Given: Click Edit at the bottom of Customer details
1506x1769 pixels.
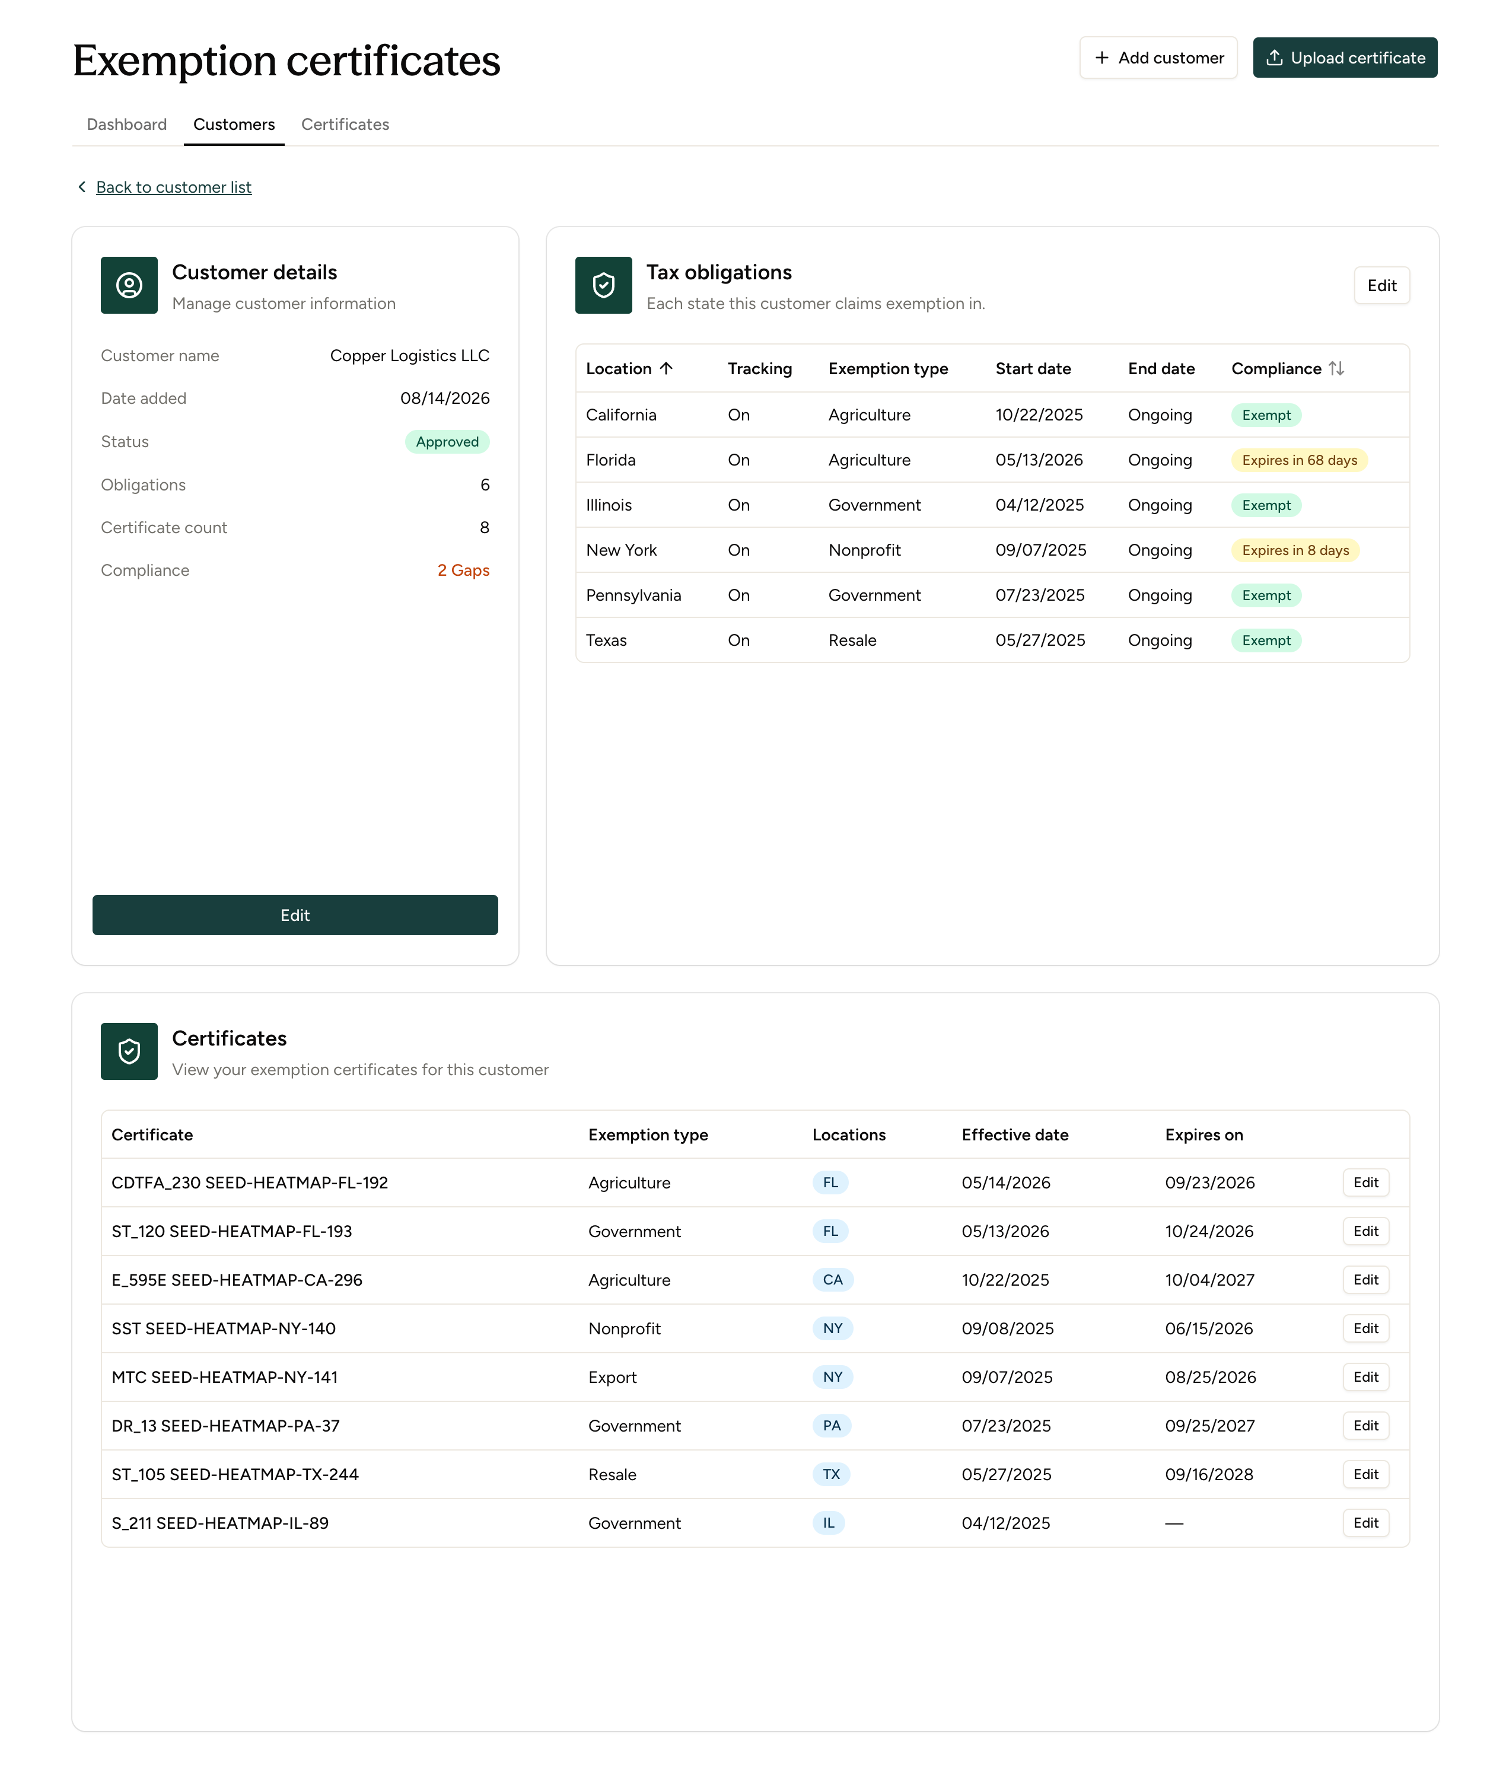Looking at the screenshot, I should [x=295, y=915].
